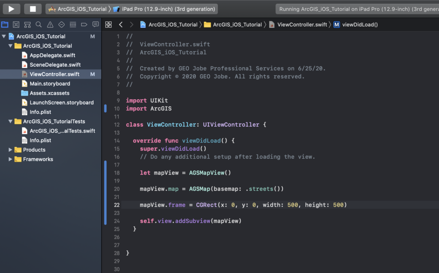Open Assets.xcassets catalog
The height and width of the screenshot is (273, 439).
(x=49, y=93)
